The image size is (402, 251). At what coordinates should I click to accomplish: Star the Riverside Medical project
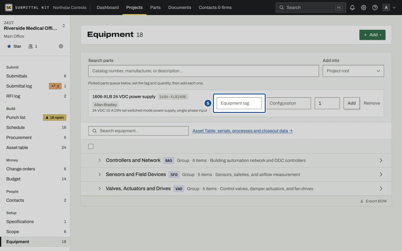pyautogui.click(x=14, y=46)
